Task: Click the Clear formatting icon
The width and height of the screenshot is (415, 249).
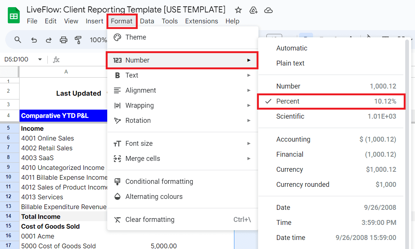Action: coord(117,220)
